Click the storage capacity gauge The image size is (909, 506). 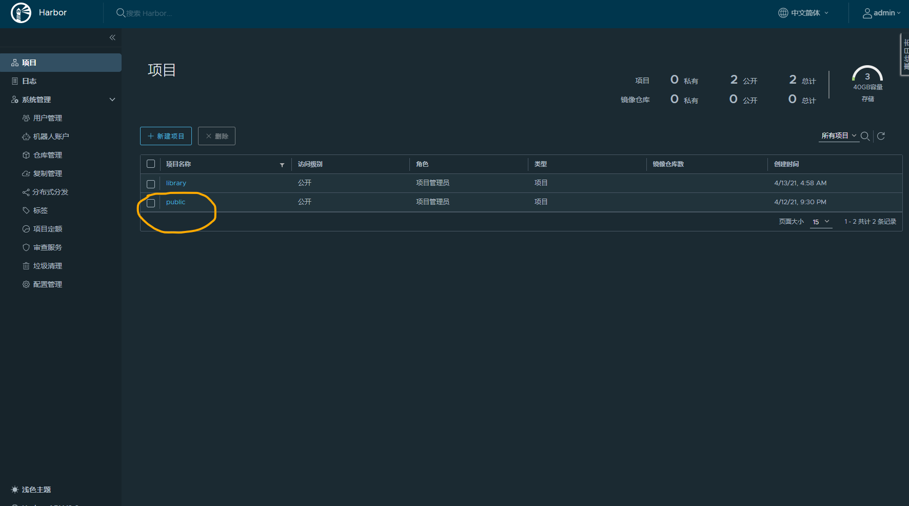[x=867, y=74]
